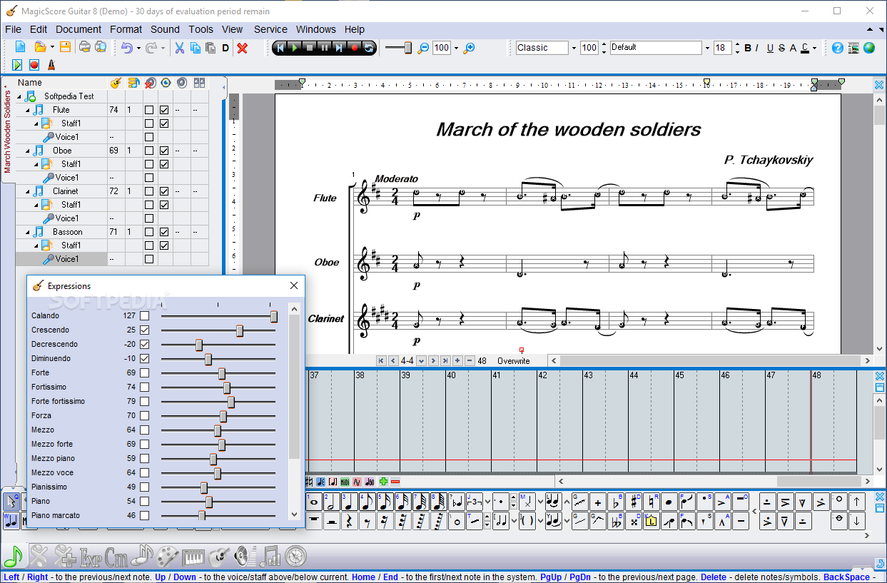The height and width of the screenshot is (583, 887).
Task: Open the Document menu
Action: pos(78,29)
